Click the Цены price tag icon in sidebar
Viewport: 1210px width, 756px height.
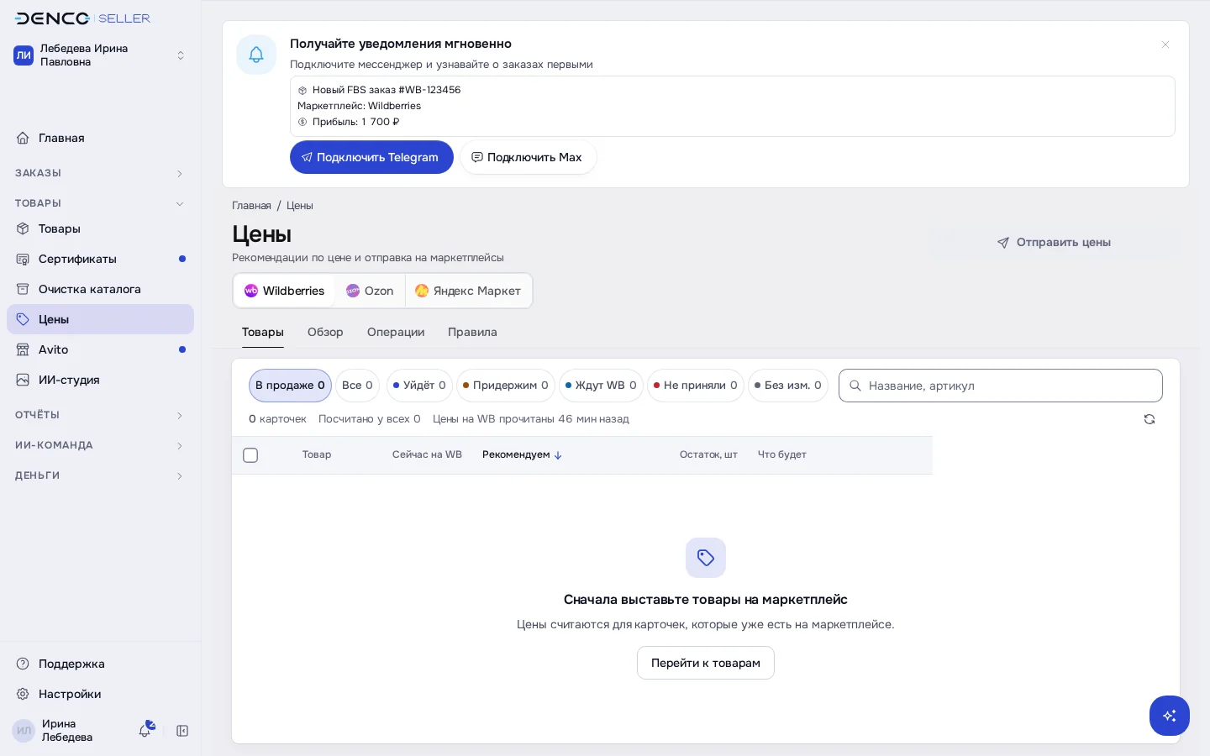click(23, 319)
